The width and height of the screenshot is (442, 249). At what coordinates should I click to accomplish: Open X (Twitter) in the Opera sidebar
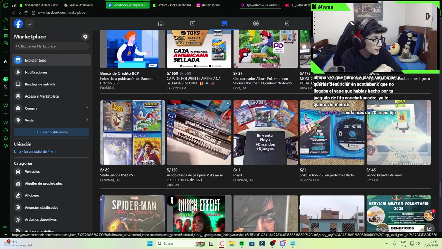(x=6, y=87)
